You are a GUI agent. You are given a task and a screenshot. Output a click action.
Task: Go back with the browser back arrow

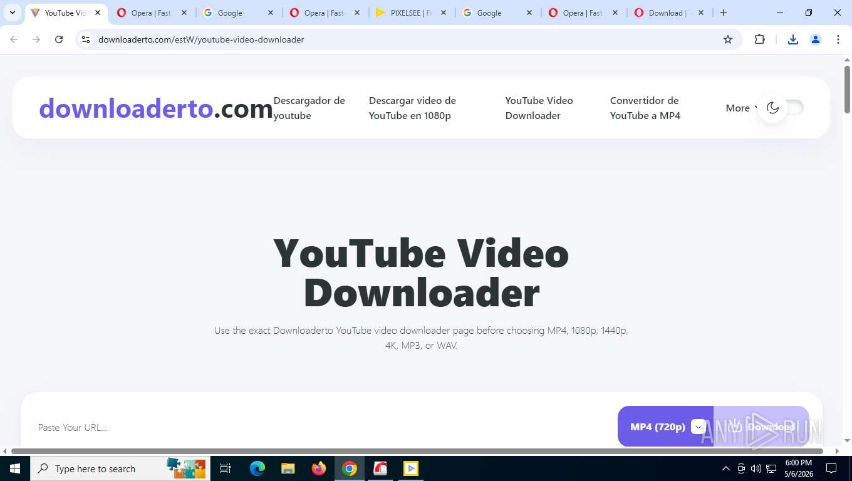click(x=14, y=39)
